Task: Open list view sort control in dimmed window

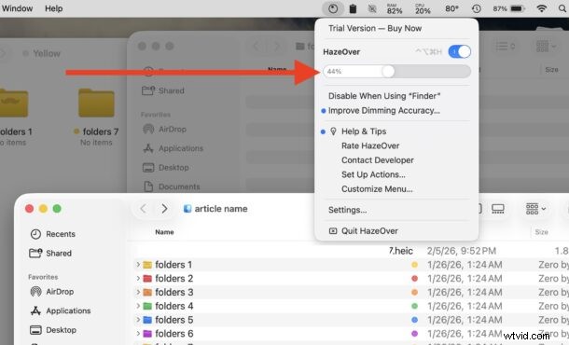Action: pyautogui.click(x=506, y=46)
